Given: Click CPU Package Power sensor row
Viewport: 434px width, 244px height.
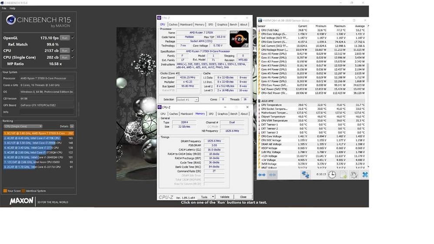Looking at the screenshot, I should (x=312, y=50).
